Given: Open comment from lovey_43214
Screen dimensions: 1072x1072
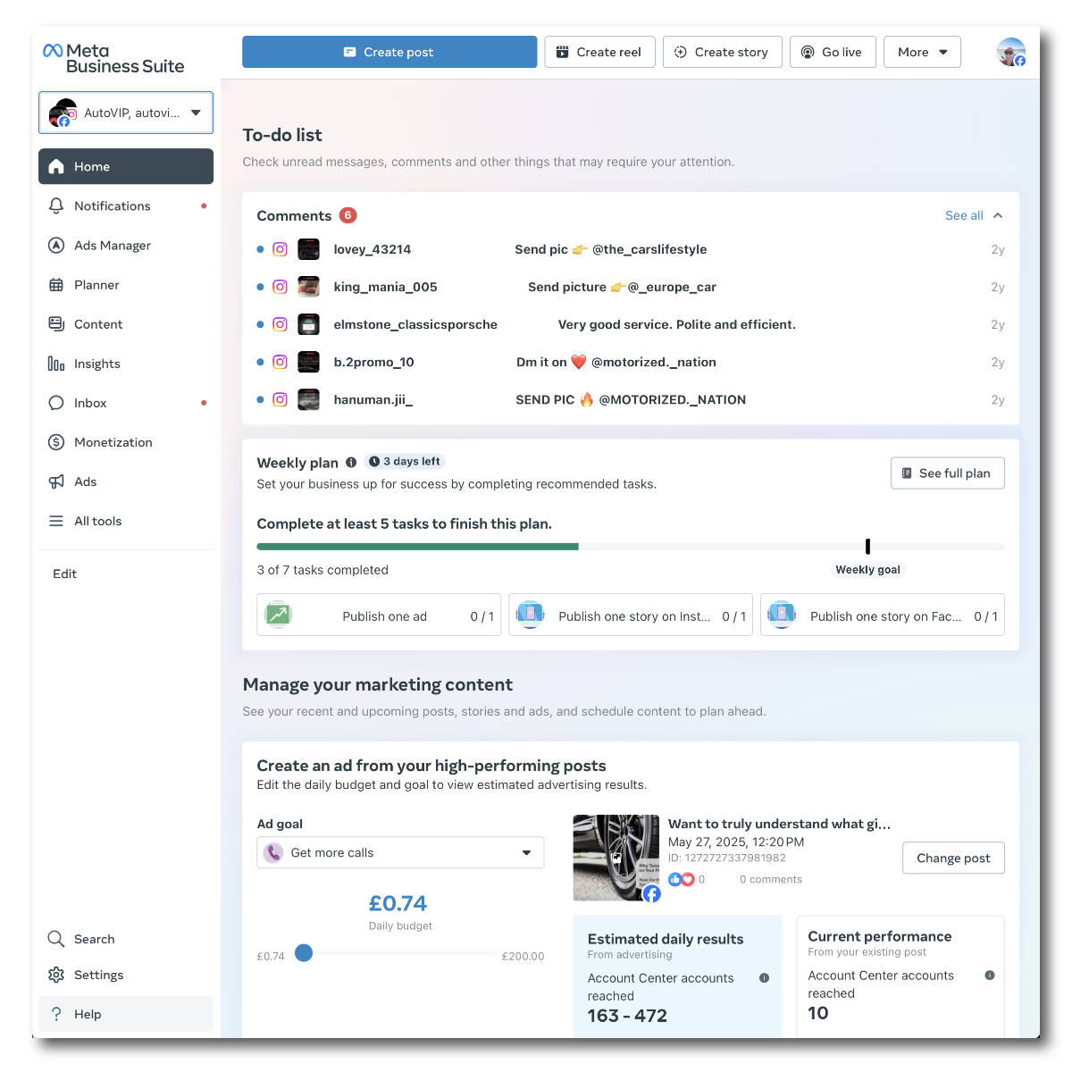Looking at the screenshot, I should (631, 249).
